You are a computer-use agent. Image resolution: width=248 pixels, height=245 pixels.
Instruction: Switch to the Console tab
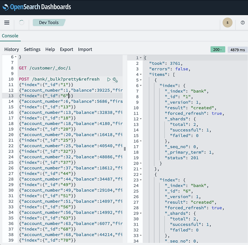pos(10,36)
